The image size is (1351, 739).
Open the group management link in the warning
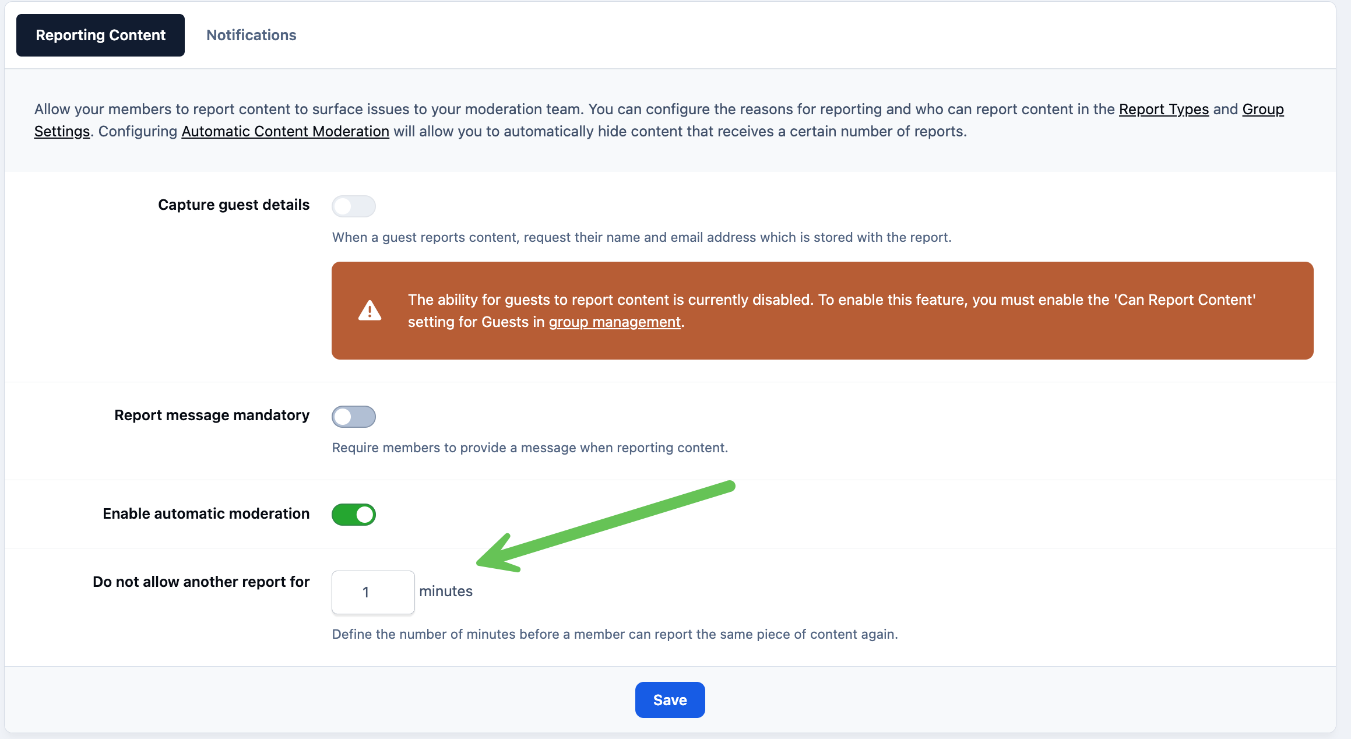tap(614, 322)
